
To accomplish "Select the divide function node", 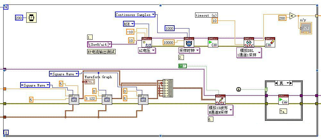I will pyautogui.click(x=292, y=16).
